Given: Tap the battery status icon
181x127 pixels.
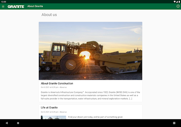Looking at the screenshot, I should tap(179, 2).
